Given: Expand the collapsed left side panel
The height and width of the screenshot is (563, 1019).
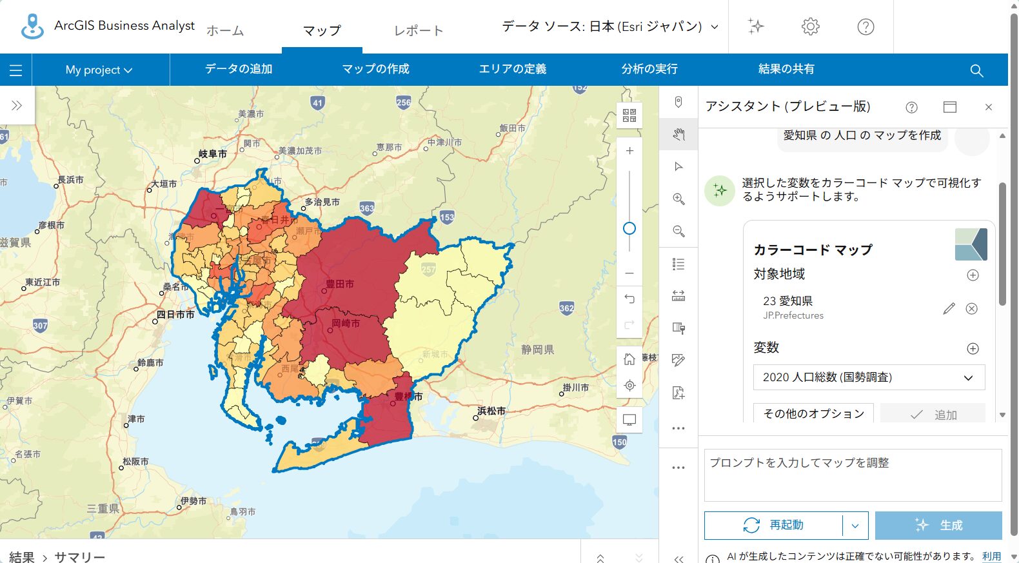Looking at the screenshot, I should click(17, 105).
